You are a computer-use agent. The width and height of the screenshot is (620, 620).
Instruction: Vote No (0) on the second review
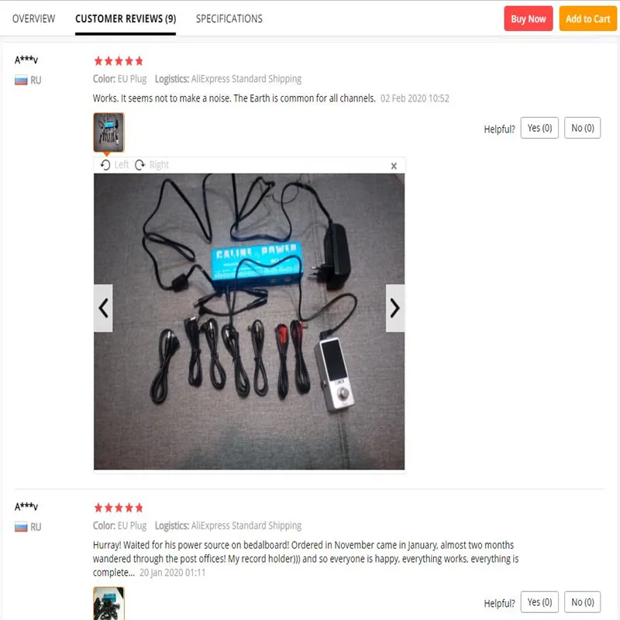[x=583, y=602]
